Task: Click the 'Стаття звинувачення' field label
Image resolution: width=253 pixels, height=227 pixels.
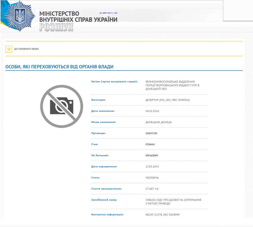Action: pyautogui.click(x=106, y=189)
